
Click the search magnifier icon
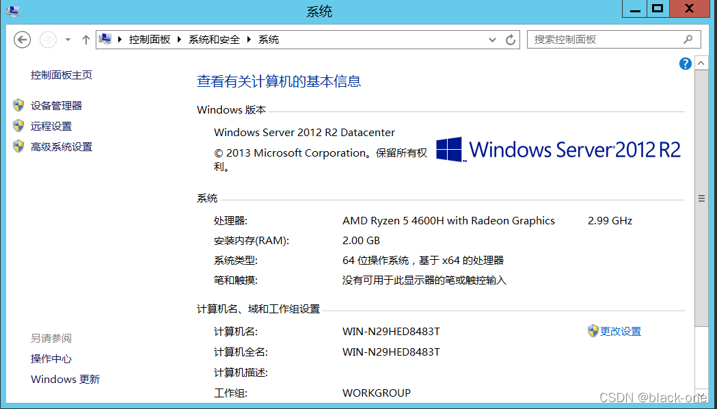688,40
